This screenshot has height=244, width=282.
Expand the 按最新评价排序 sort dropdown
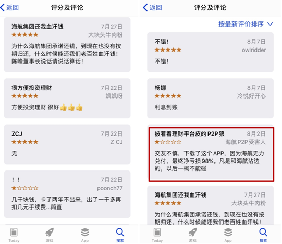coord(246,24)
